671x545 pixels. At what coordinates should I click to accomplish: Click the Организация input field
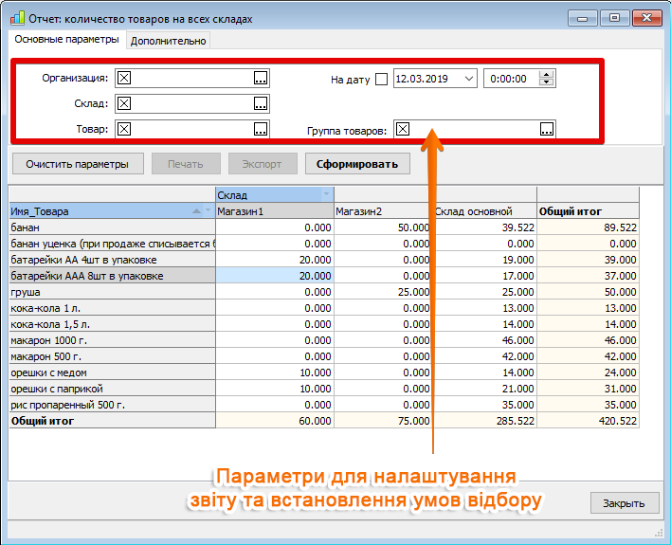192,78
